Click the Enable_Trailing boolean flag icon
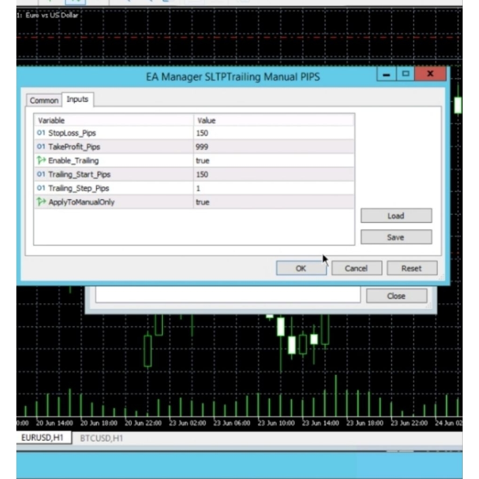 [x=41, y=160]
